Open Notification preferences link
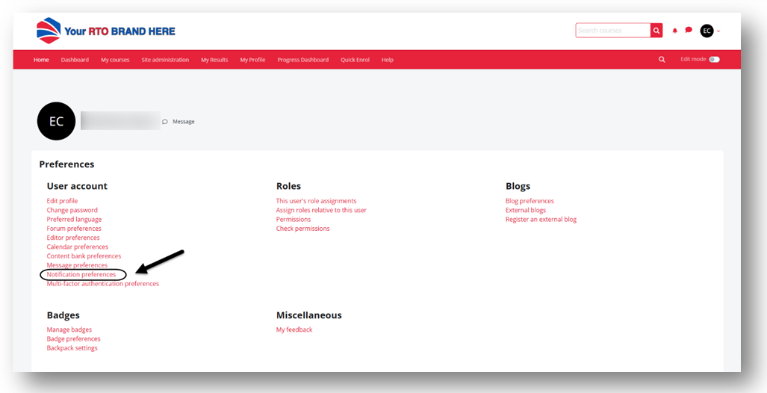This screenshot has width=767, height=393. pos(81,275)
